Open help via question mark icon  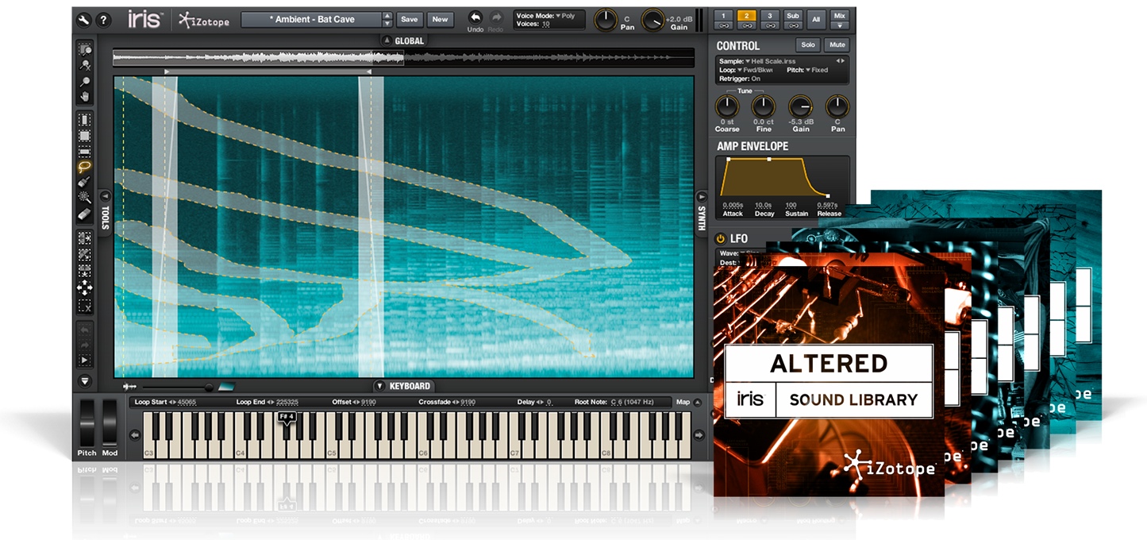pyautogui.click(x=103, y=20)
